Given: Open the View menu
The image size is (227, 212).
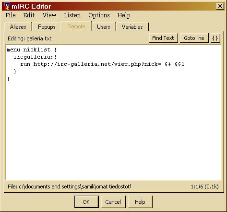Looking at the screenshot, I should 49,15.
